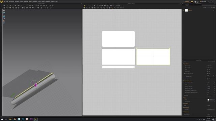Click the Marvelous Designer taskbar icon
The width and height of the screenshot is (216, 121).
pos(36,119)
